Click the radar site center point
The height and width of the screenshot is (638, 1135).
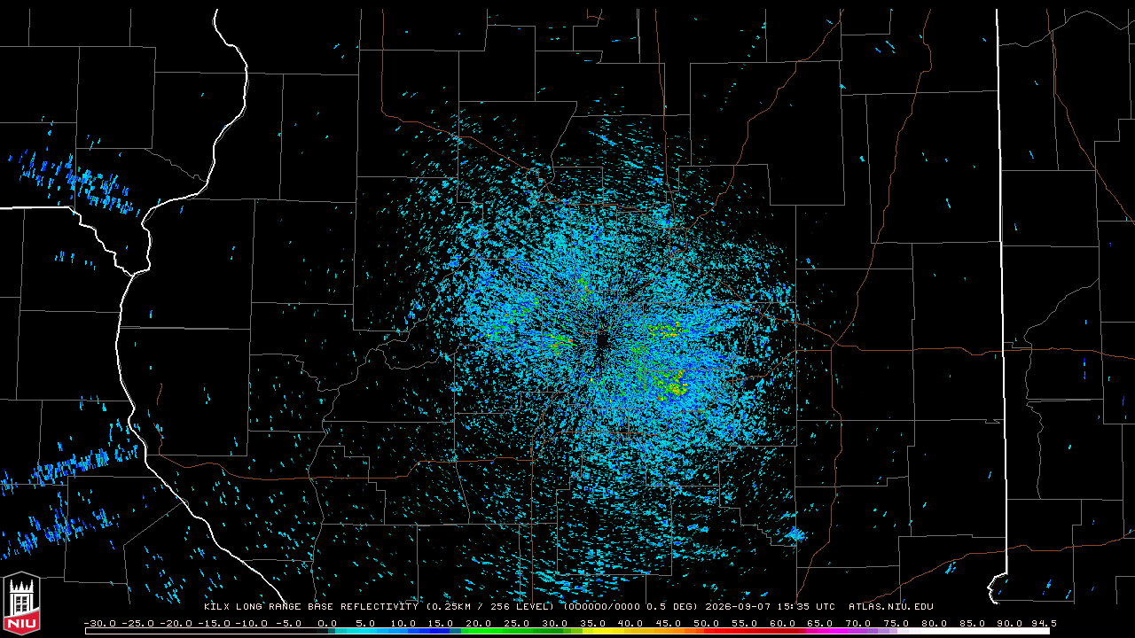click(600, 341)
